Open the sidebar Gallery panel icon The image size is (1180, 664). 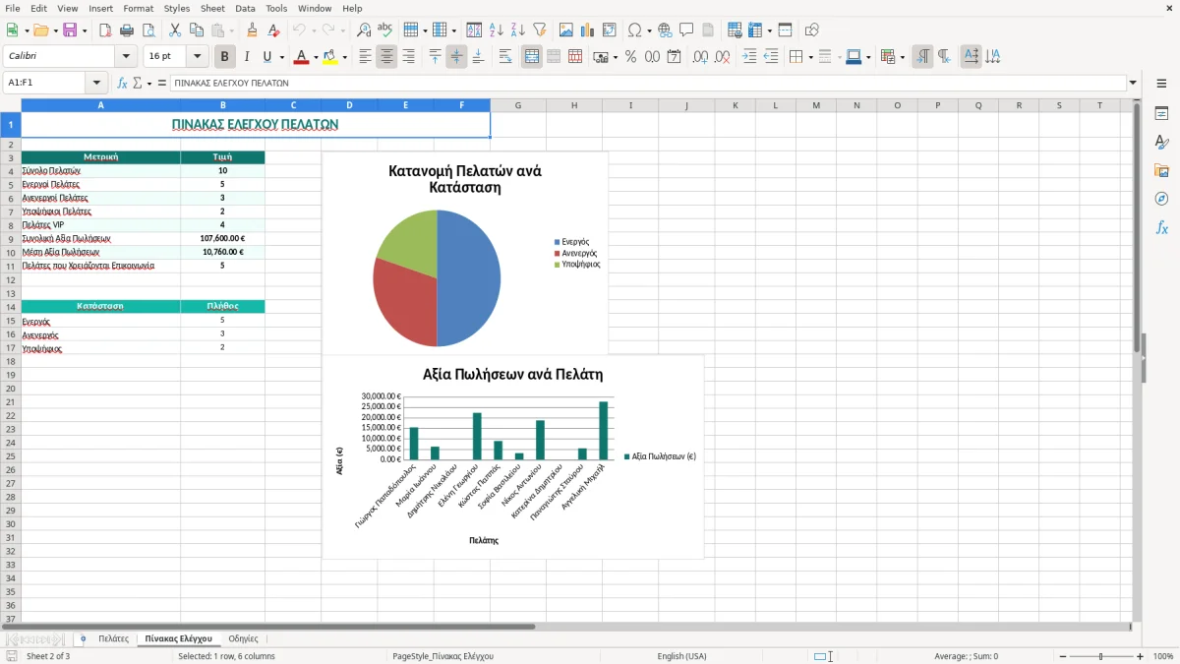coord(1161,170)
